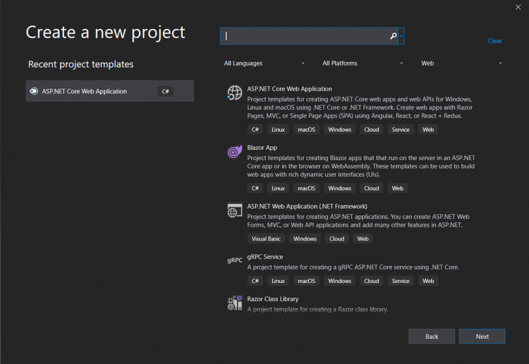Screen dimensions: 529x364
Task: Click the ASP.NET Web Application (.NET Framework) icon
Action: pos(235,211)
